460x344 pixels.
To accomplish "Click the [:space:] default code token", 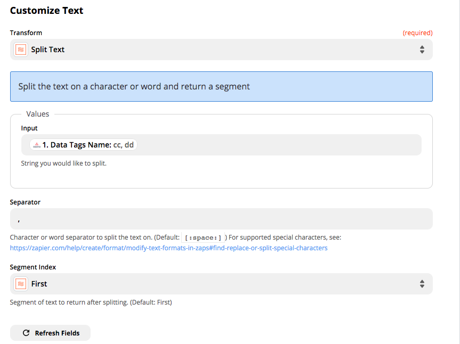I will pos(203,237).
